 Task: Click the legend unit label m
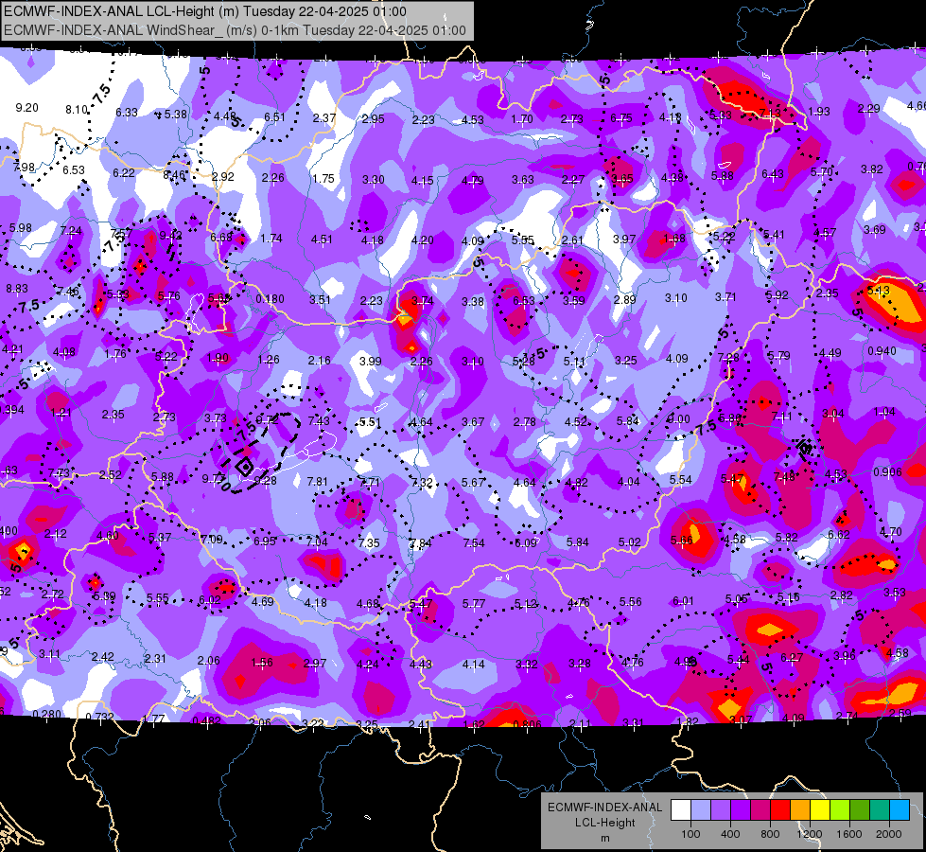click(604, 838)
